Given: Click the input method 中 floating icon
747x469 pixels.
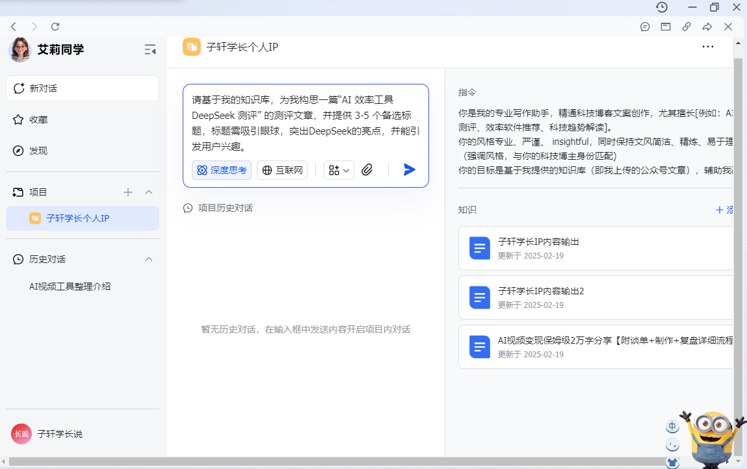Looking at the screenshot, I should tap(672, 426).
